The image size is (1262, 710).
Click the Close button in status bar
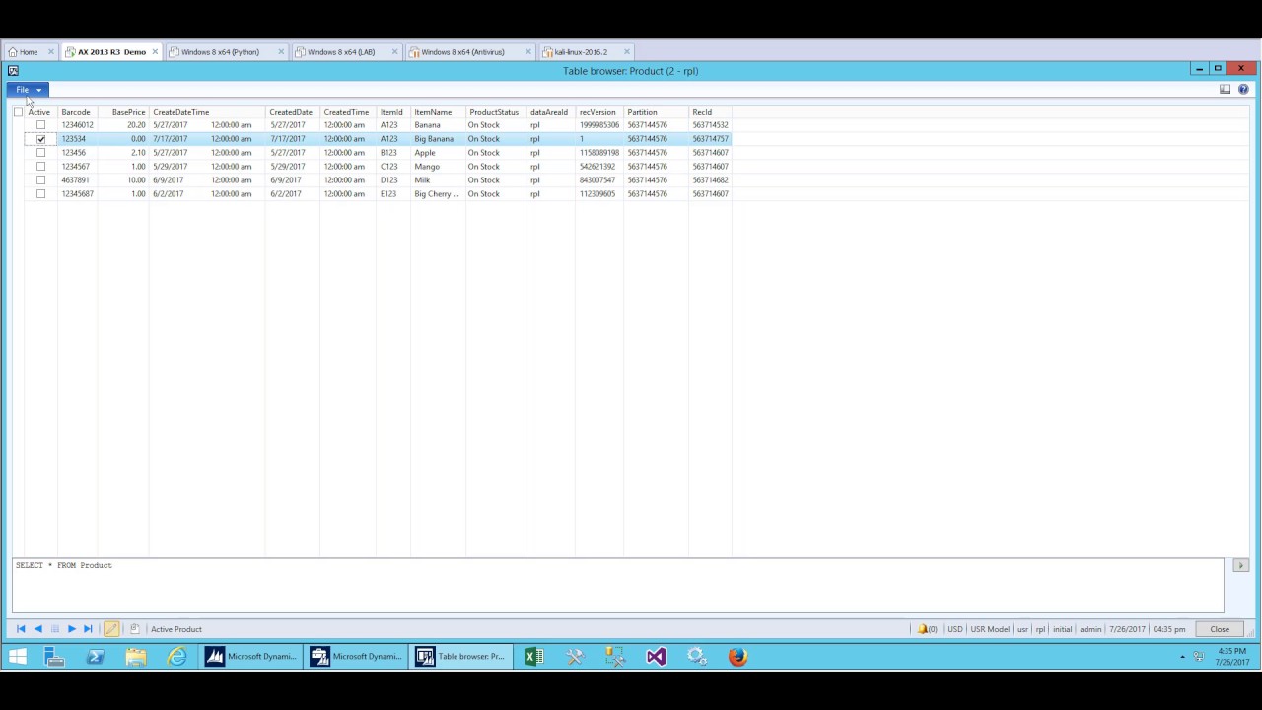coord(1220,629)
